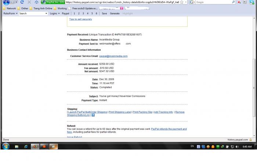The height and width of the screenshot is (161, 257).
Task: Open the address bar history dropdown
Action: click(x=186, y=2)
